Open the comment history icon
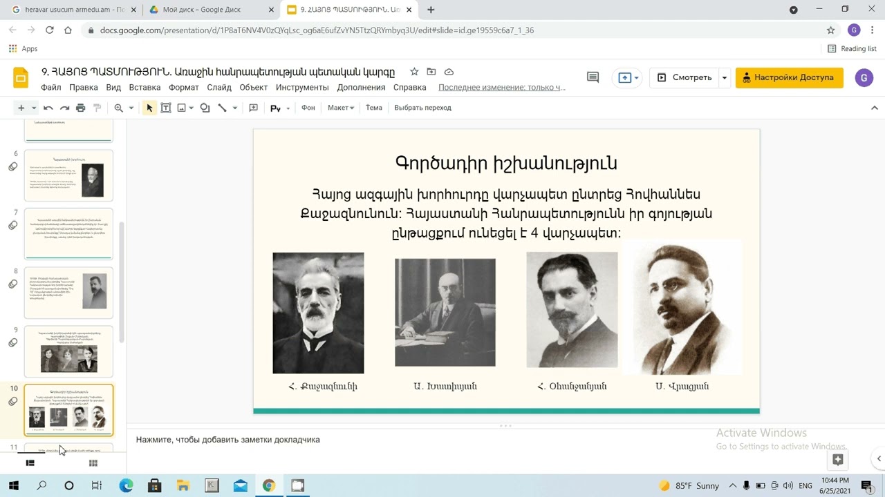The width and height of the screenshot is (885, 497). point(593,77)
